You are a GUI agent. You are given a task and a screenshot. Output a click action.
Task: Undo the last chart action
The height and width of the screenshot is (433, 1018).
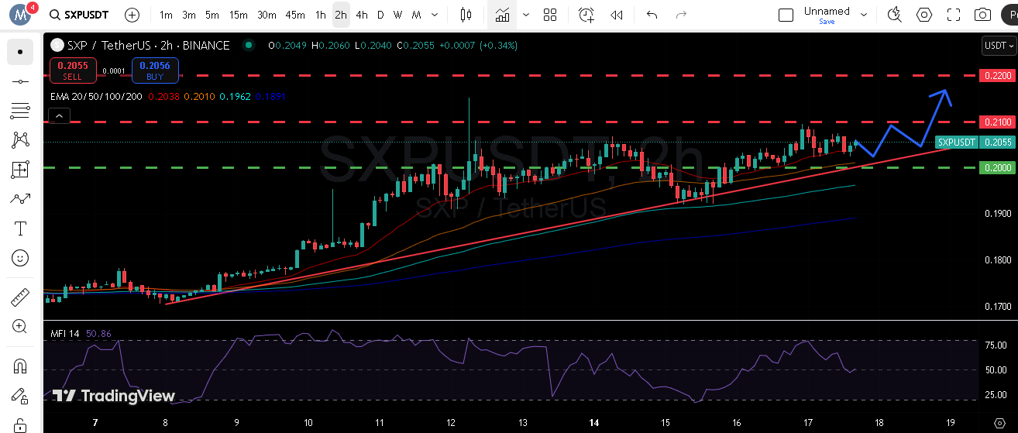click(x=652, y=15)
